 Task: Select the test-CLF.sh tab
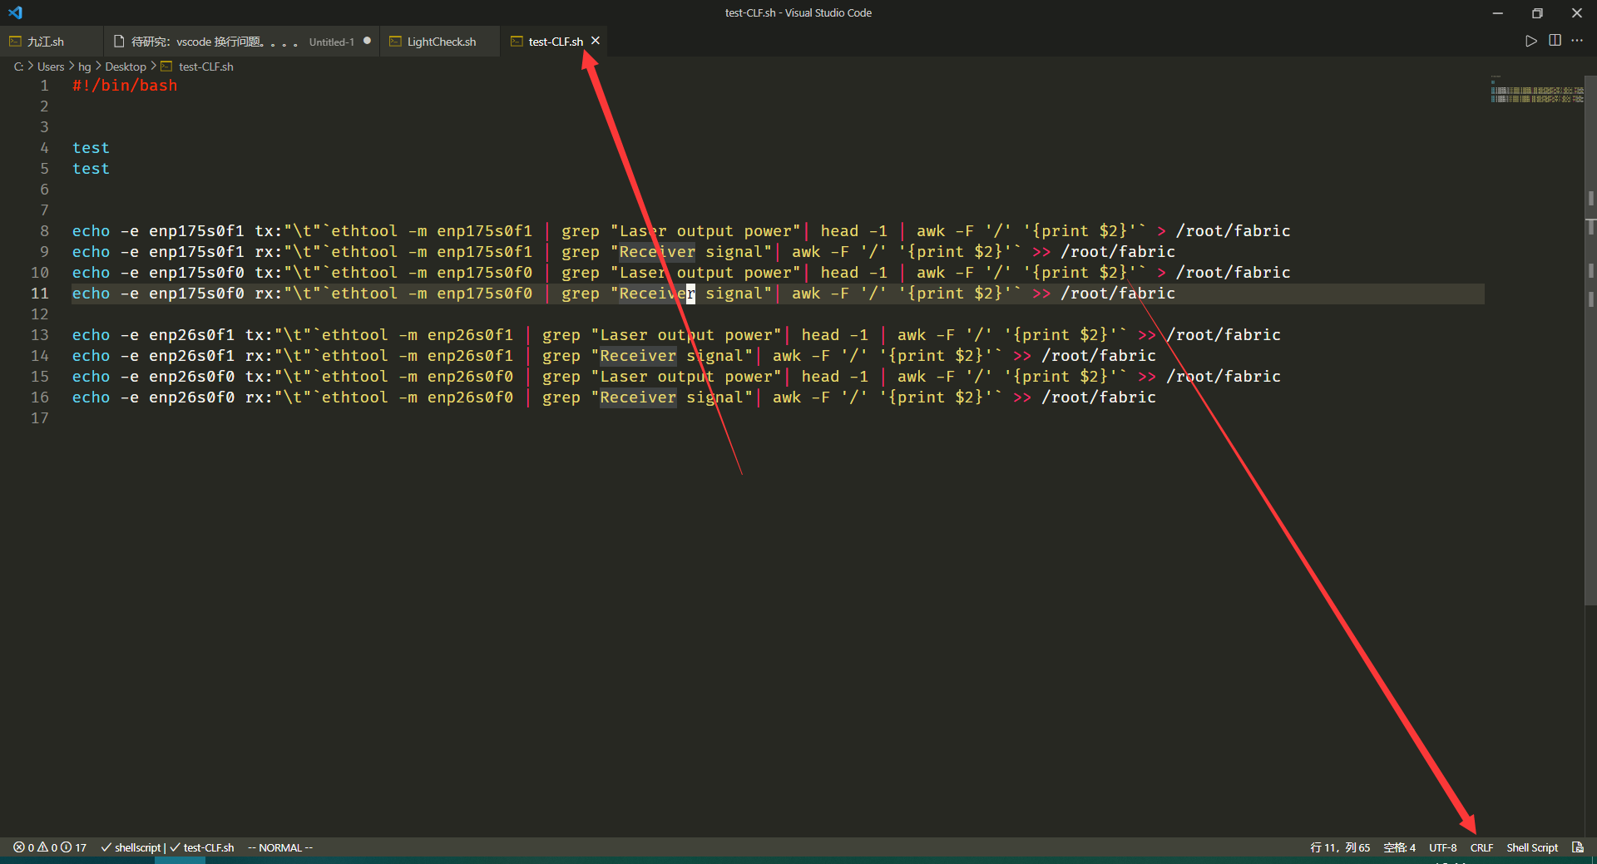[555, 42]
